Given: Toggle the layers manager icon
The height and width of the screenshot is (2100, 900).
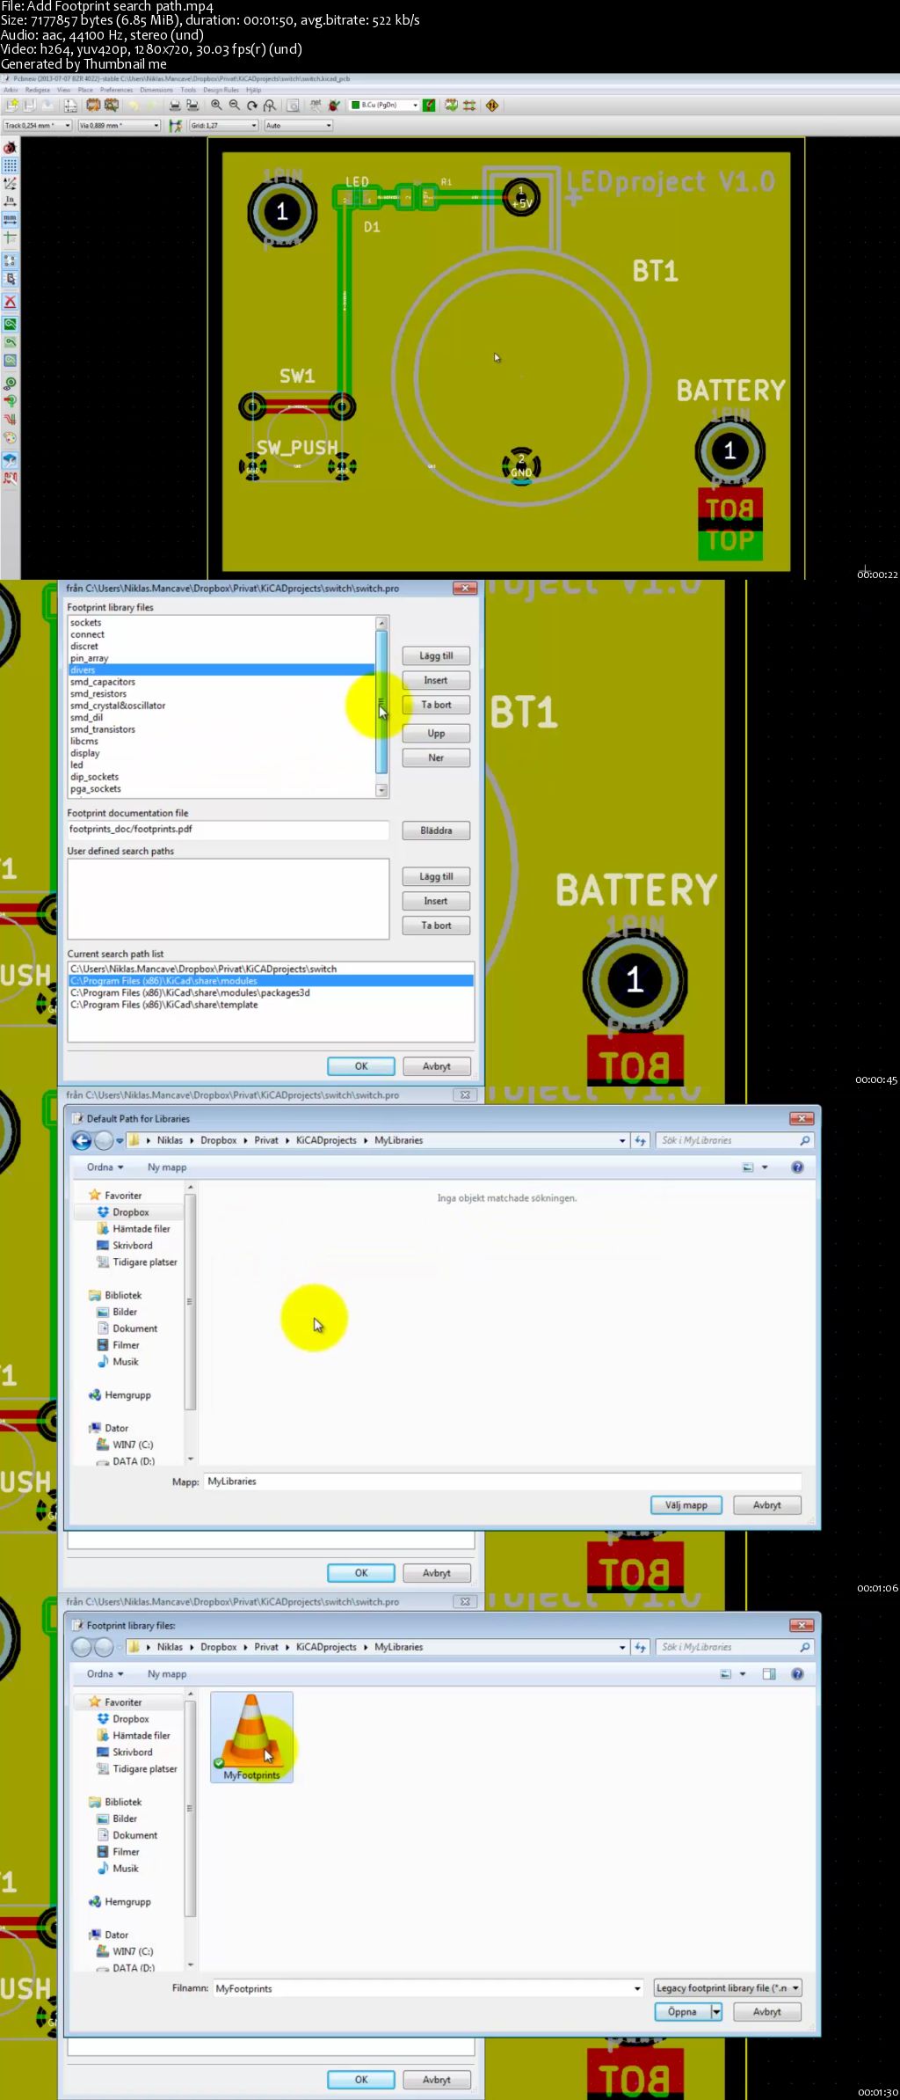Looking at the screenshot, I should [10, 460].
